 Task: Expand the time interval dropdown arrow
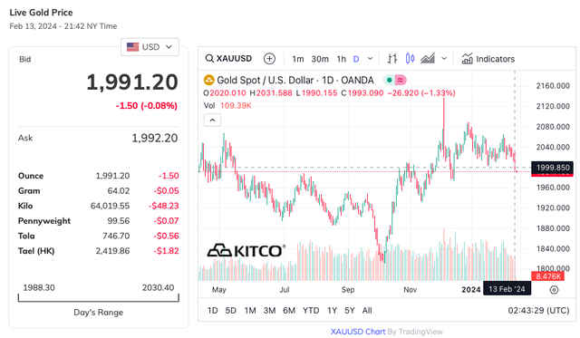(370, 58)
